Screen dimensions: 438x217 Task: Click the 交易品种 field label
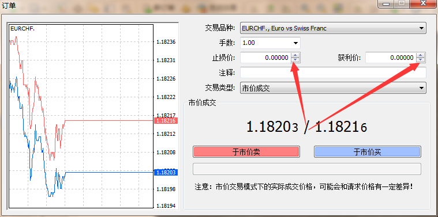pyautogui.click(x=220, y=28)
